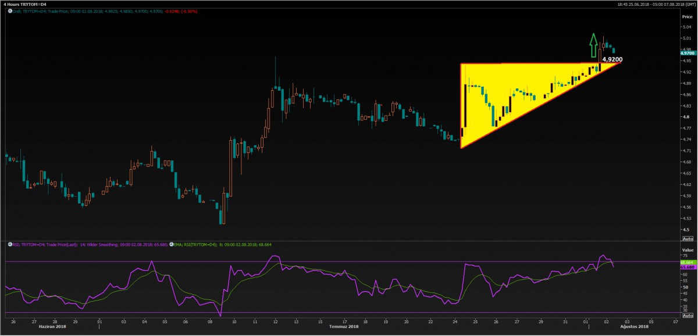The height and width of the screenshot is (336, 698).
Task: Select the green upward arrow annotation
Action: pos(593,45)
